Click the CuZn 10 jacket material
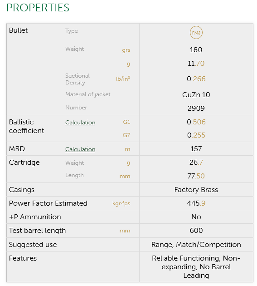The image size is (257, 286). [x=196, y=95]
